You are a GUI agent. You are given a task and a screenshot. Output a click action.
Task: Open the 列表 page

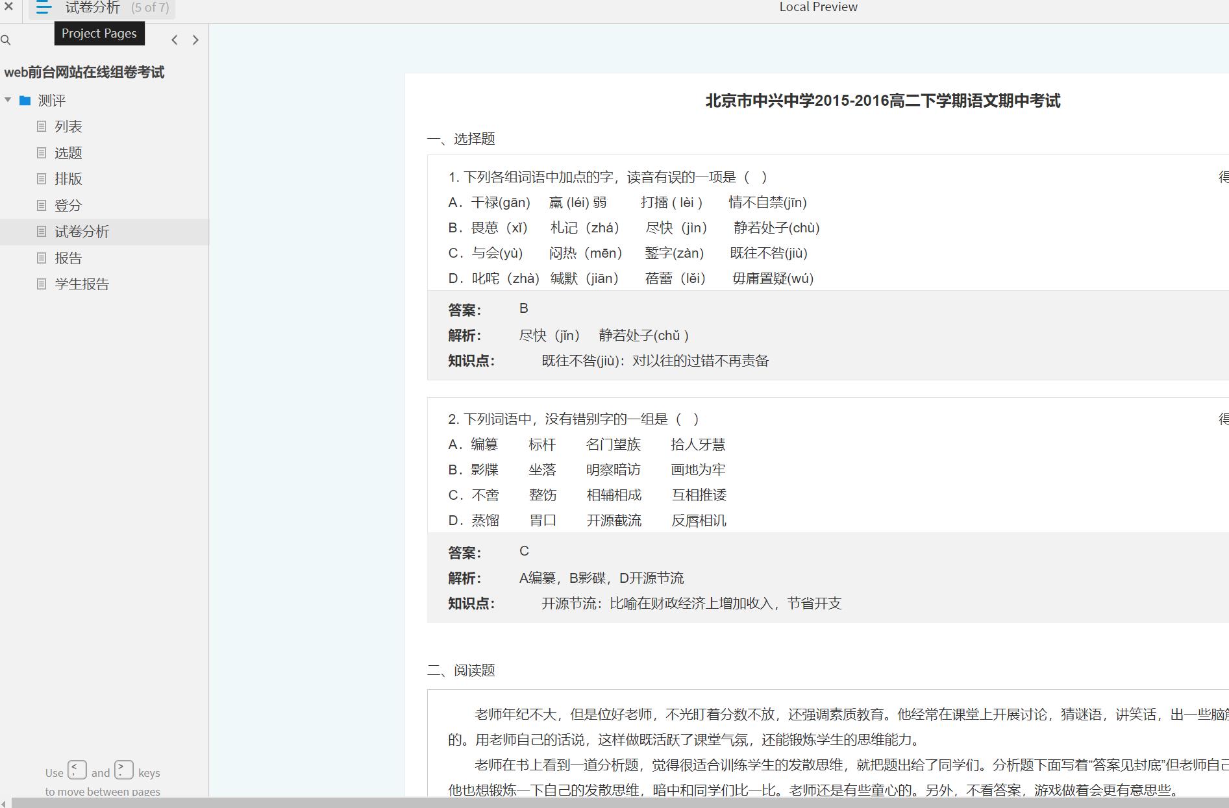pyautogui.click(x=68, y=127)
